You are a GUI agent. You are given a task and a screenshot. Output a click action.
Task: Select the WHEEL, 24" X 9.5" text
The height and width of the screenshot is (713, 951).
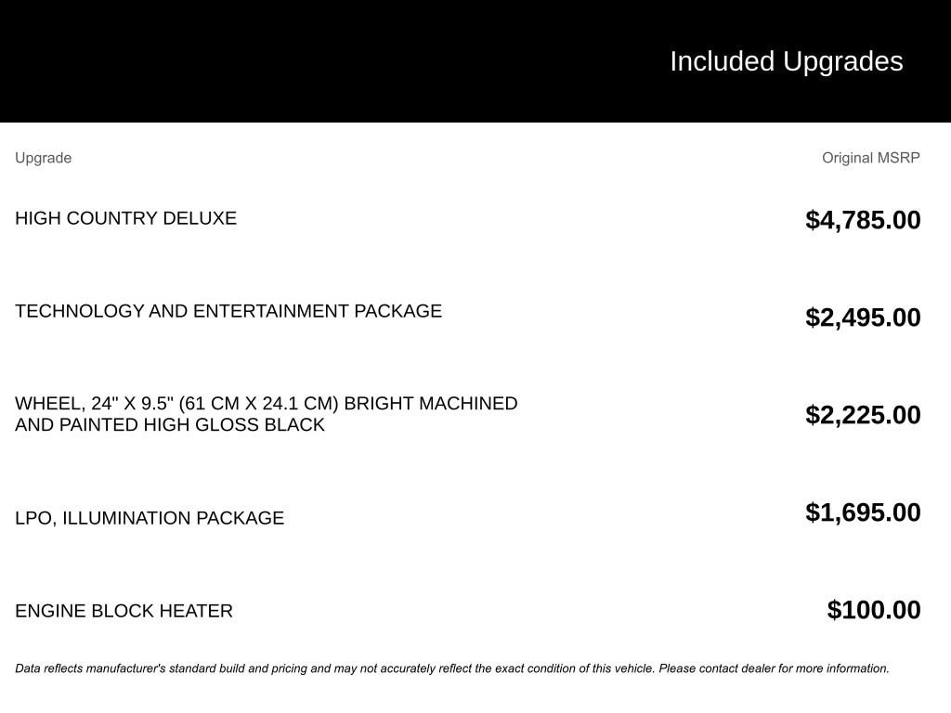click(93, 404)
